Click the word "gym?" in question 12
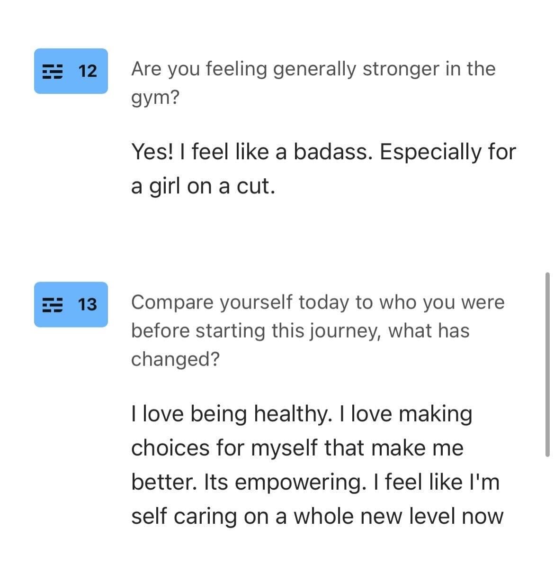The width and height of the screenshot is (554, 584). pyautogui.click(x=155, y=99)
